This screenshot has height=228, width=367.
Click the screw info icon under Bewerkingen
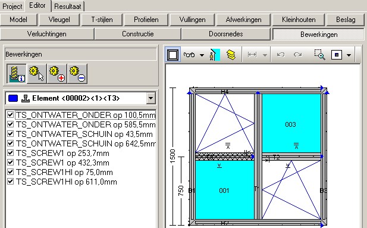(17, 74)
